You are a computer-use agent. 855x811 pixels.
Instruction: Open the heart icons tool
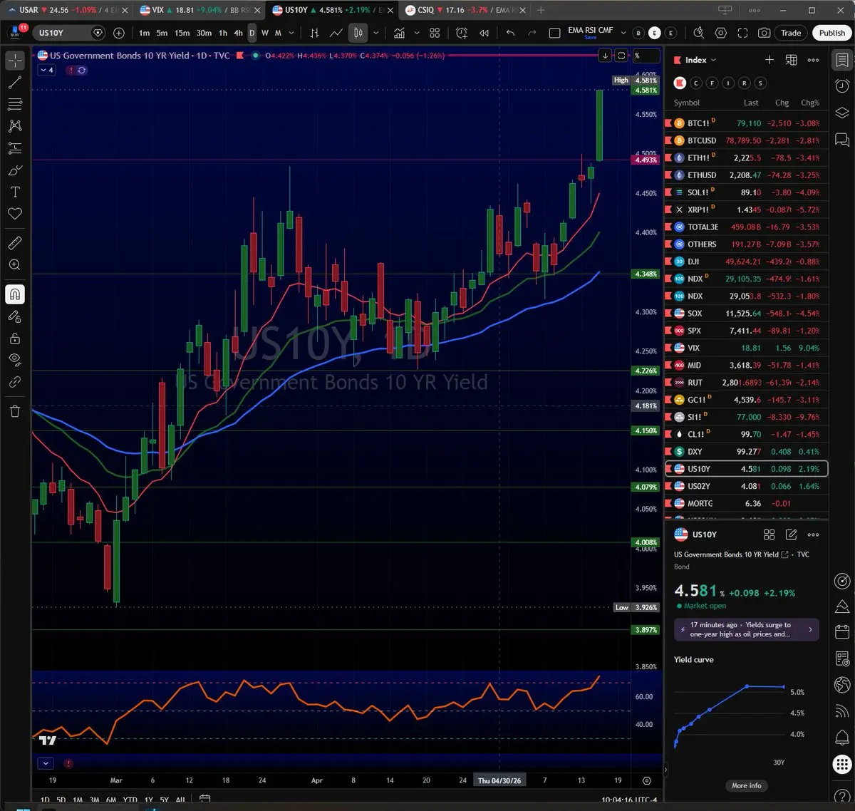(x=15, y=214)
